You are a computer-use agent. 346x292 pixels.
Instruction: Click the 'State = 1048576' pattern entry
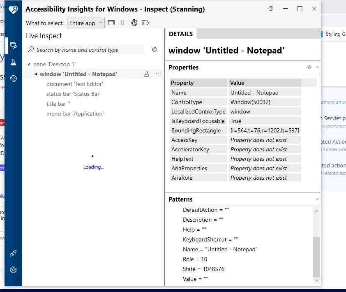tap(203, 269)
